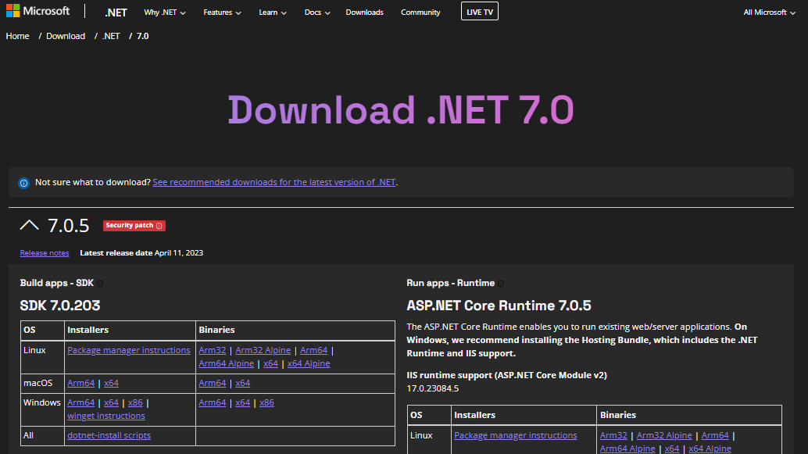This screenshot has height=454, width=808.
Task: Open the .NET home brand link
Action: click(116, 13)
